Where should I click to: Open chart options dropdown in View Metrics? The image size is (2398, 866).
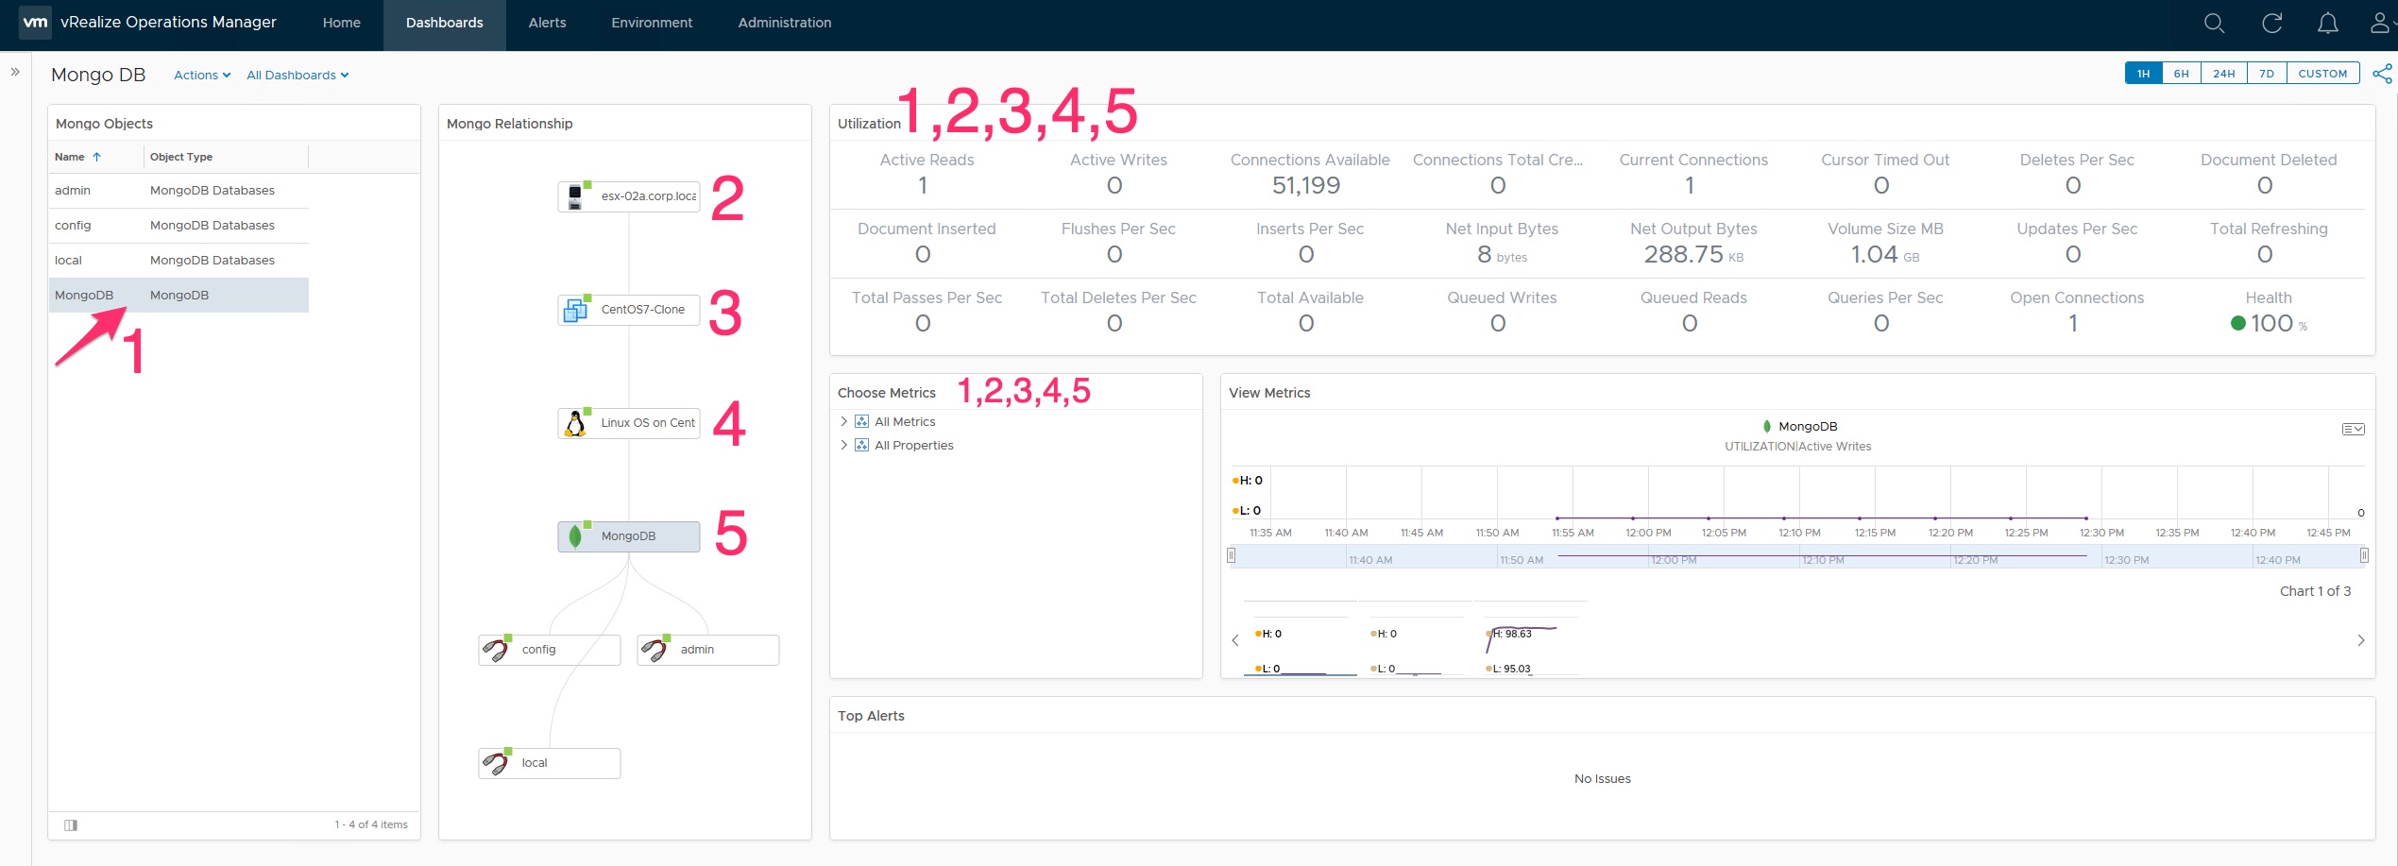pyautogui.click(x=2353, y=430)
